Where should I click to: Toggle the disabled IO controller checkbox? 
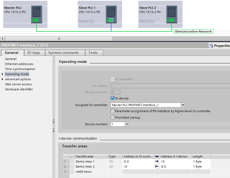click(112, 79)
